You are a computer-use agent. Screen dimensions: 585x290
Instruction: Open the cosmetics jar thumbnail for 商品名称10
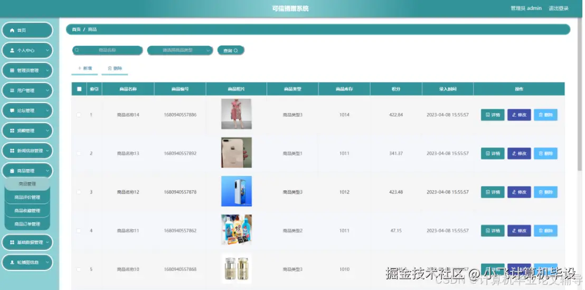[x=236, y=268]
